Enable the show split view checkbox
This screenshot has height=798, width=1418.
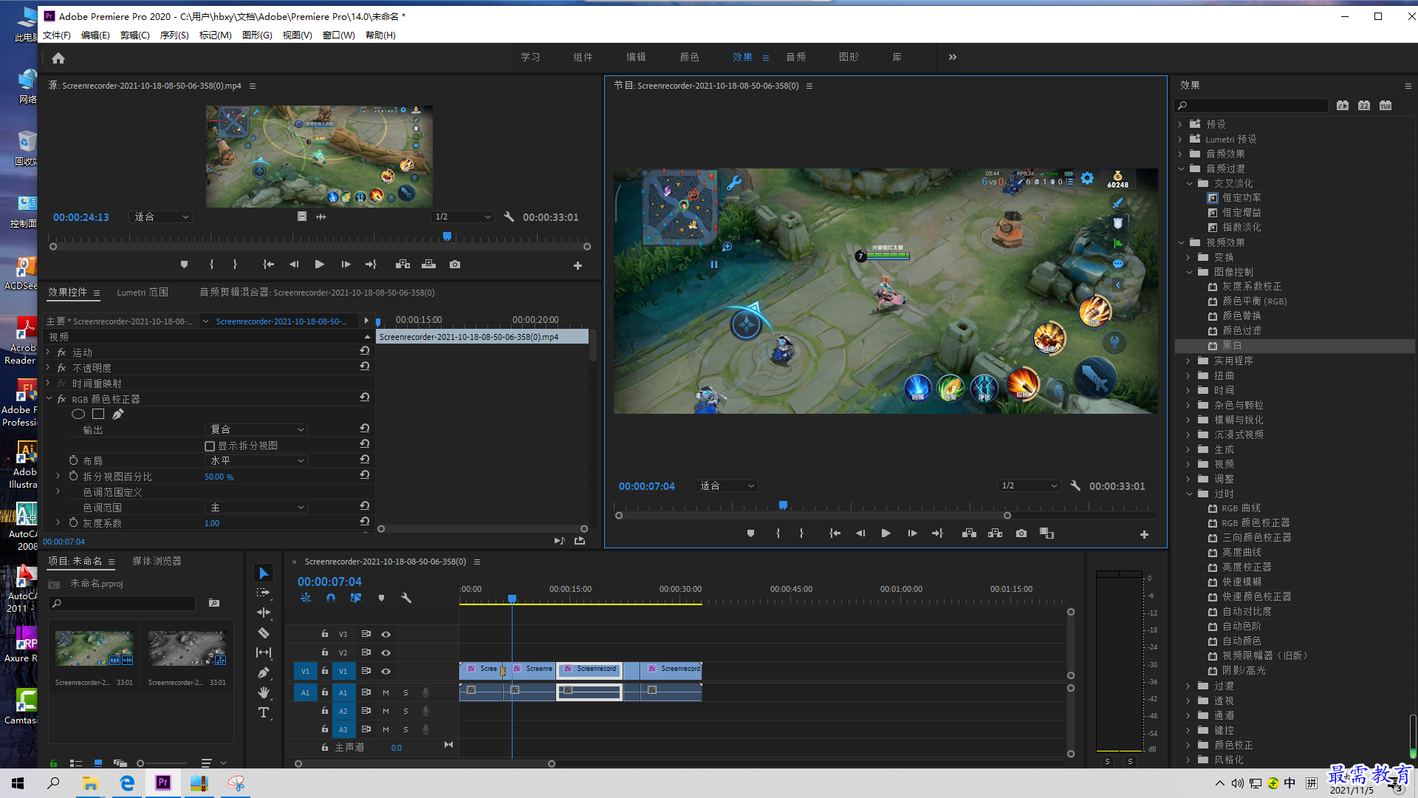[x=210, y=446]
